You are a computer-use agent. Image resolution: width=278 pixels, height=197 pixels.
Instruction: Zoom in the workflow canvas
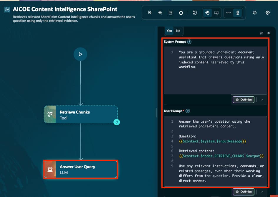click(x=160, y=13)
